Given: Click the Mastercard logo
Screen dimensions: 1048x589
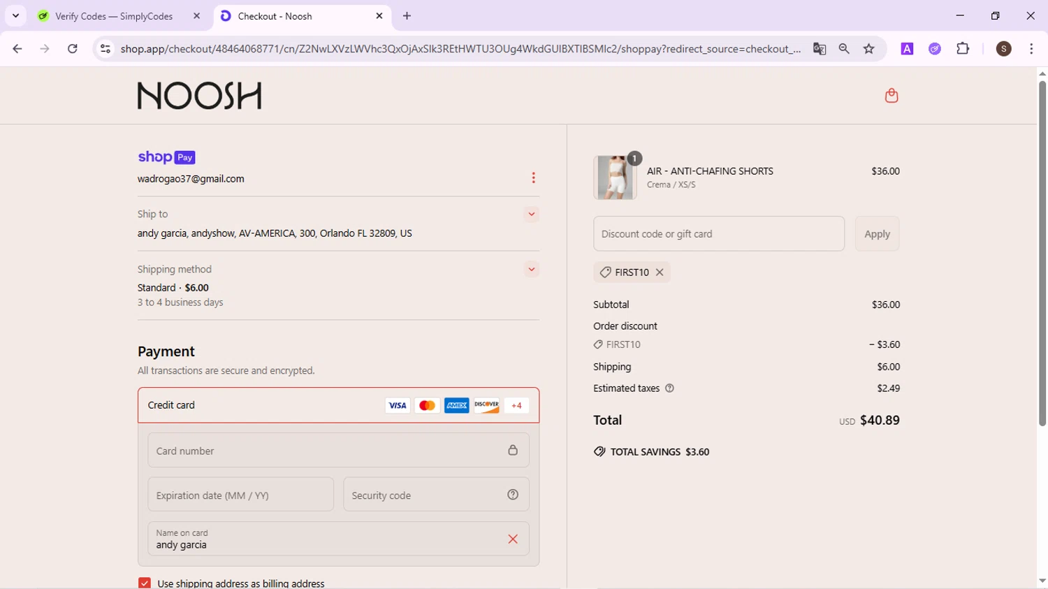Looking at the screenshot, I should [427, 405].
